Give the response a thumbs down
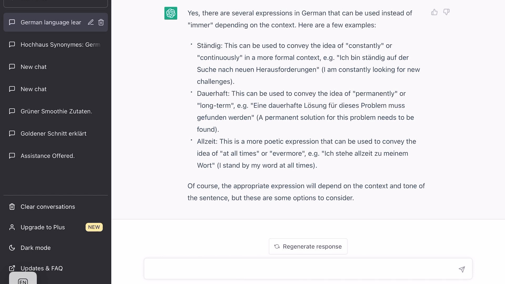The height and width of the screenshot is (284, 505). coord(446,12)
